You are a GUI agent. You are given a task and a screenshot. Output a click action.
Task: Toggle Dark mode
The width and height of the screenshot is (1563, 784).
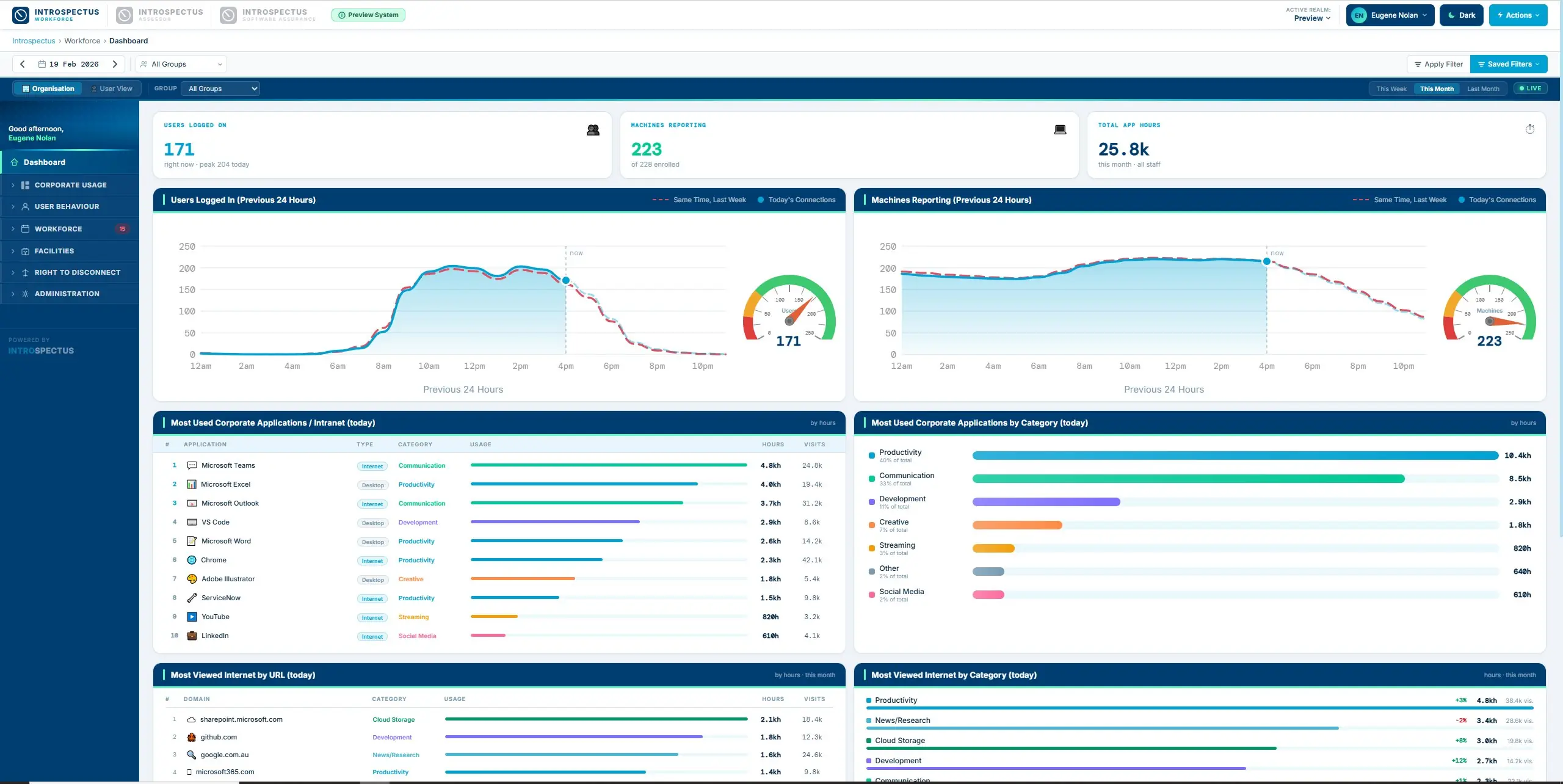coord(1461,15)
